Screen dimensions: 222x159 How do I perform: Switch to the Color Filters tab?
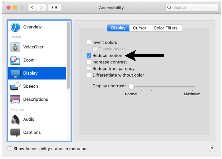pyautogui.click(x=165, y=28)
